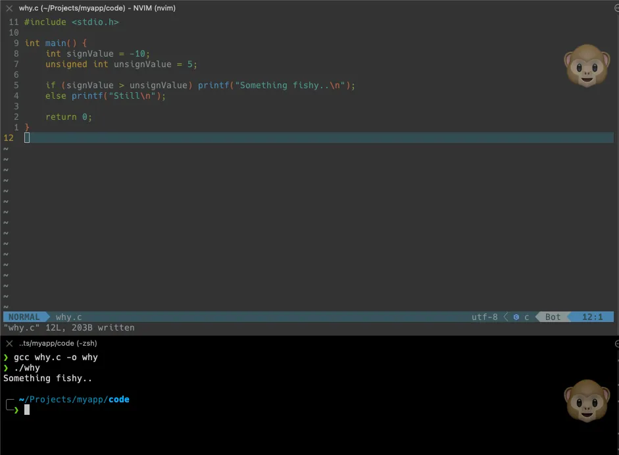Place cursor at the terminal prompt input
619x455 pixels.
[x=27, y=410]
